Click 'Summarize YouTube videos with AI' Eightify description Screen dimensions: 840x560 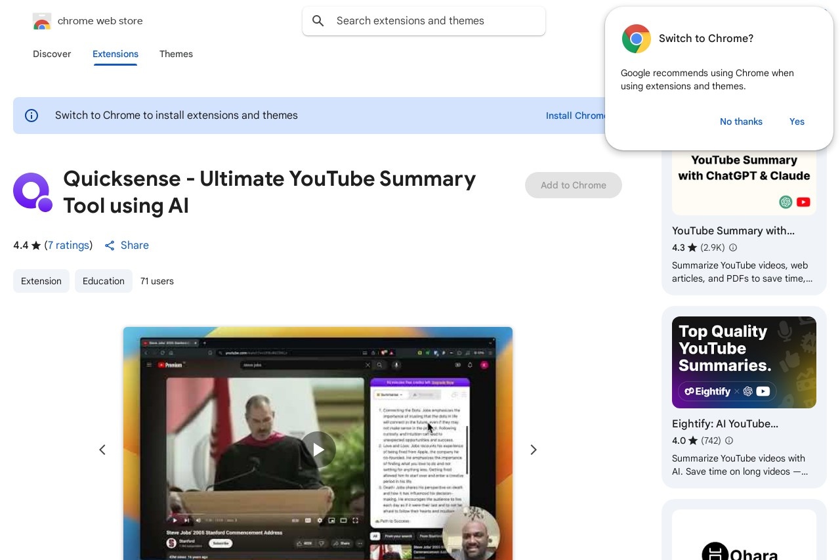click(x=740, y=465)
